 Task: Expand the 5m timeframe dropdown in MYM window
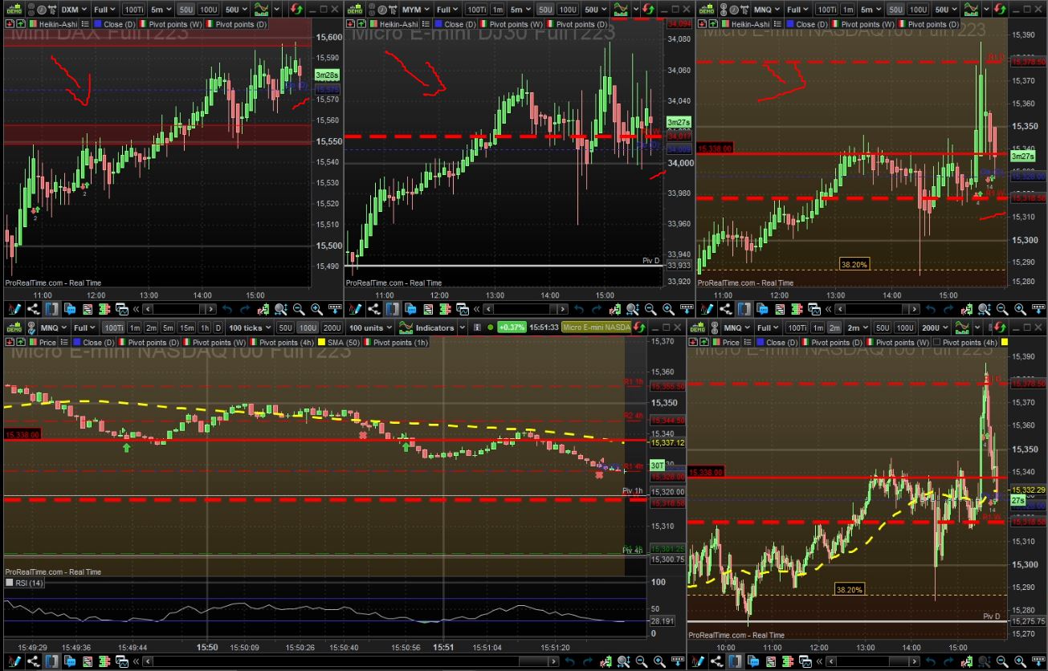coord(520,10)
